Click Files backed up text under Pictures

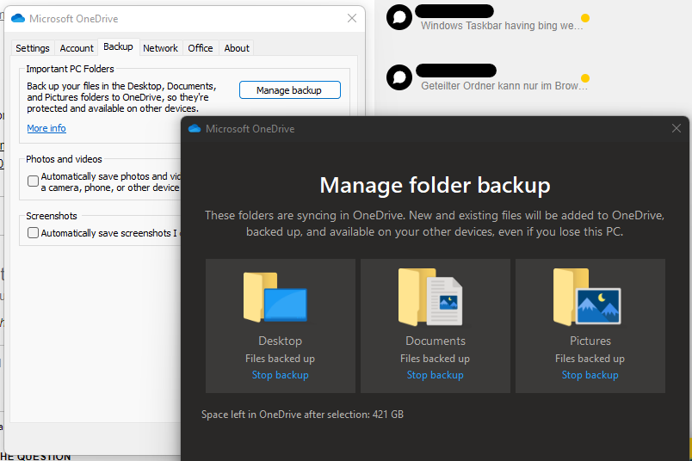[x=590, y=359]
